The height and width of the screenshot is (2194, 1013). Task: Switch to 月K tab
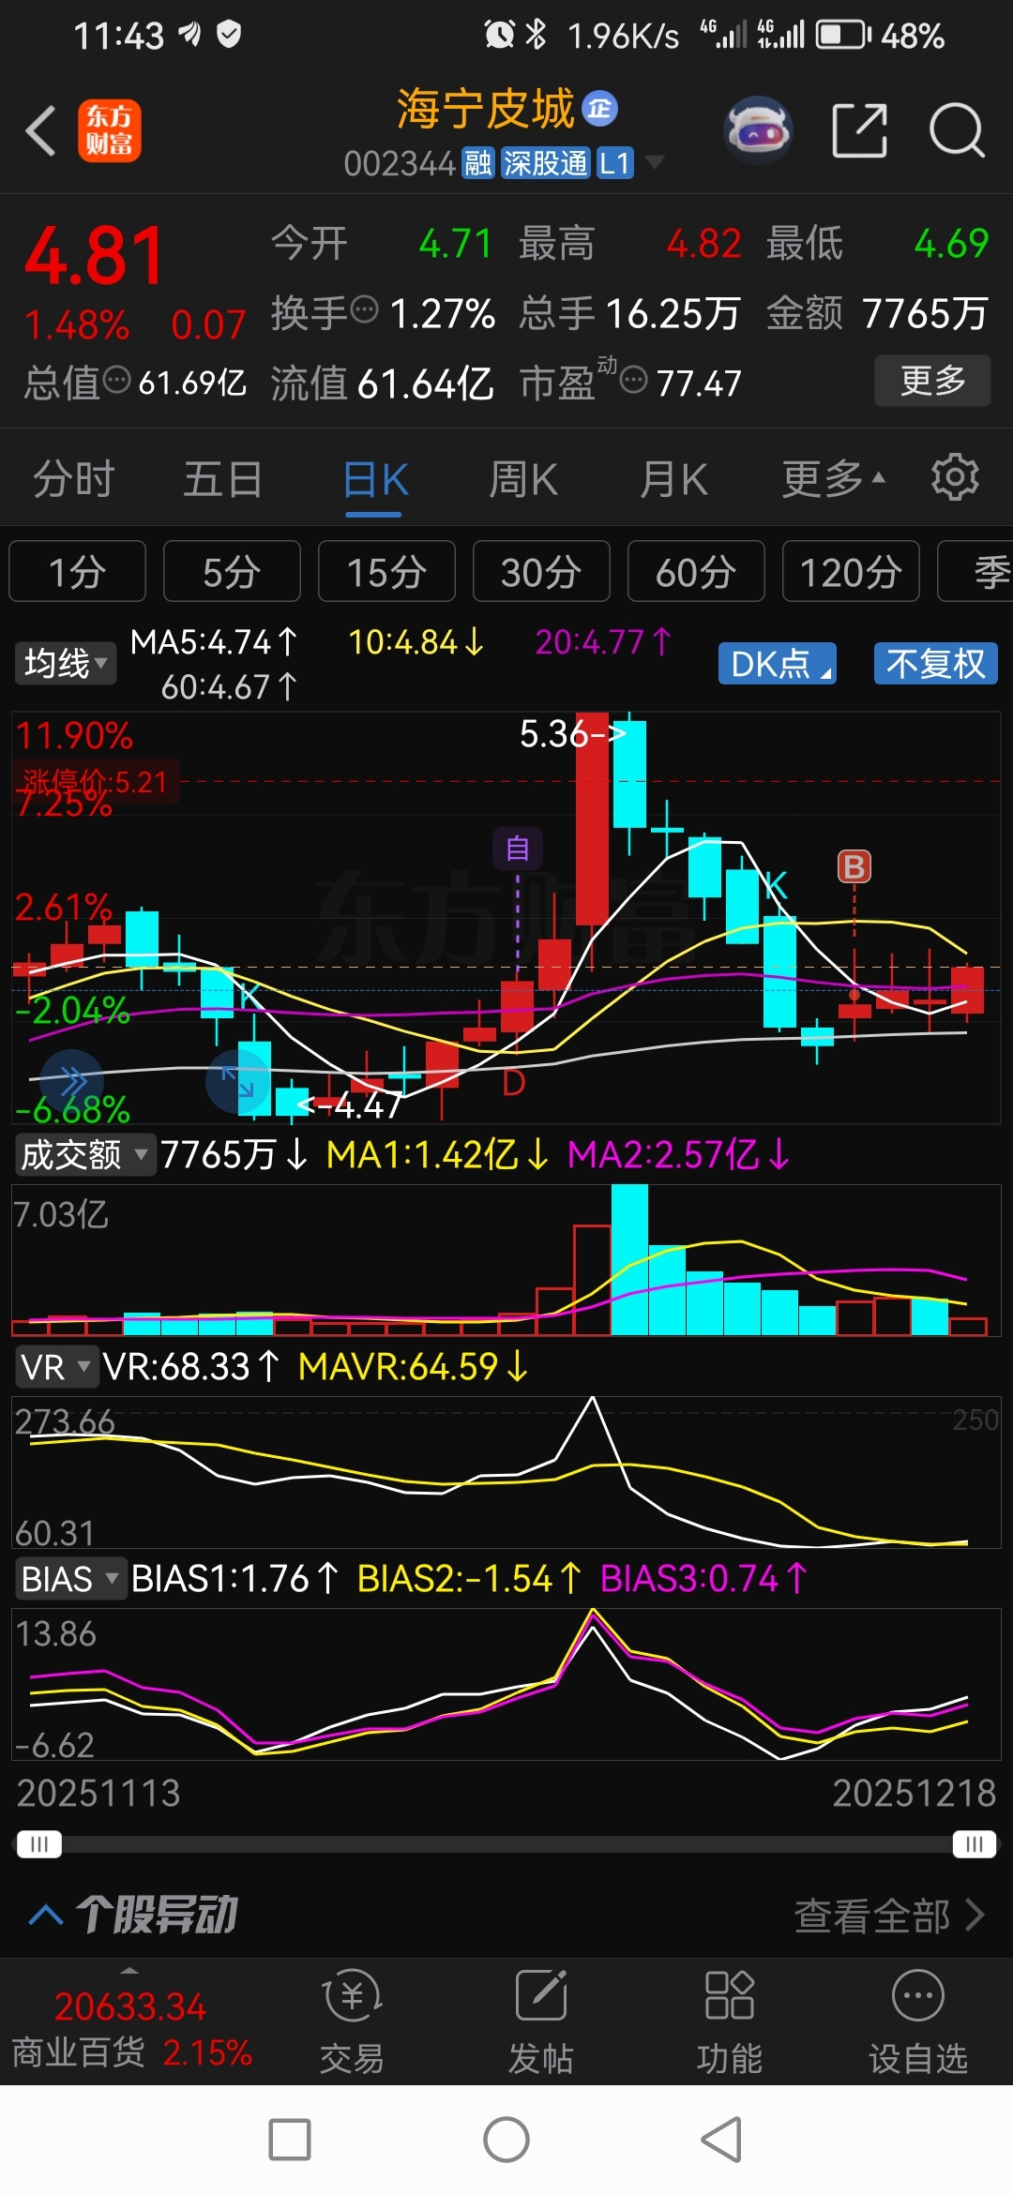point(673,479)
